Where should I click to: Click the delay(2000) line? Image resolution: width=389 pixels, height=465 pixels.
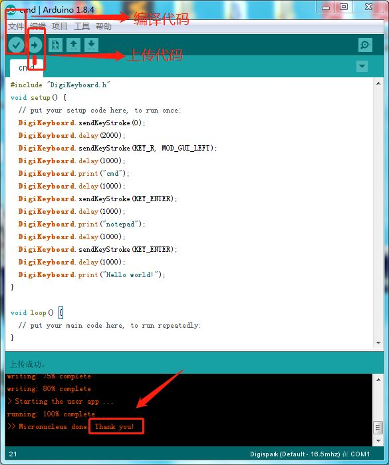point(72,135)
